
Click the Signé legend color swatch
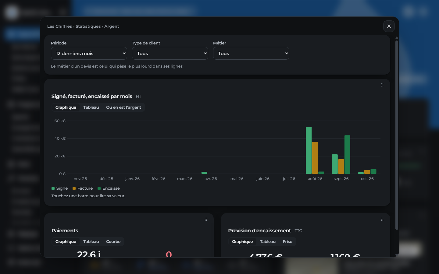(53, 188)
